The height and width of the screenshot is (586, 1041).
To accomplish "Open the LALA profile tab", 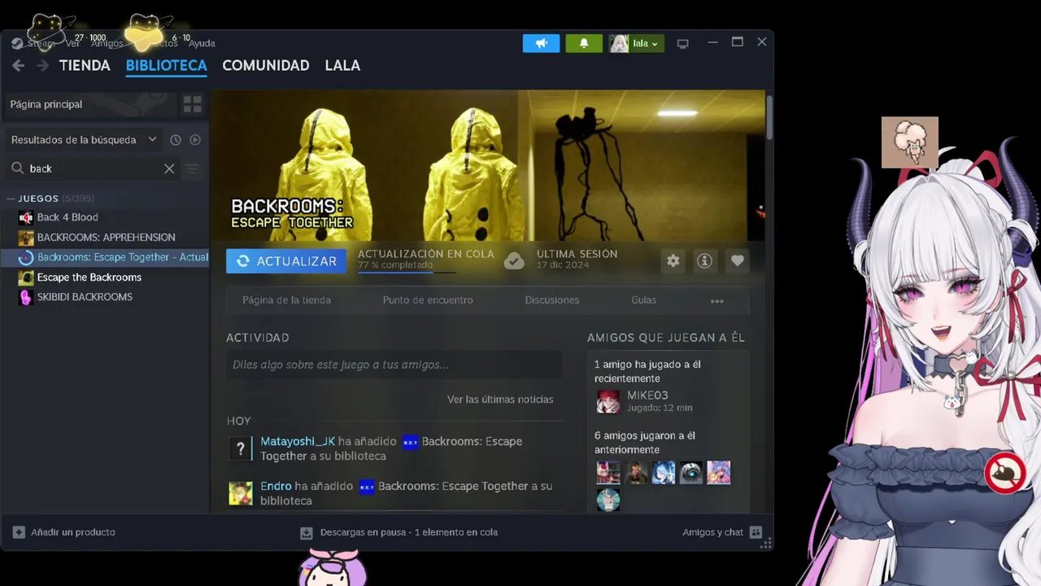I will [342, 65].
